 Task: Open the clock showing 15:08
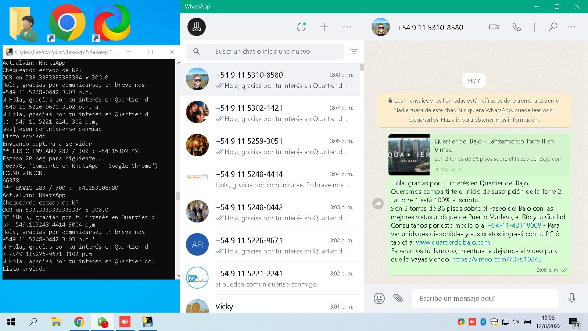tap(548, 322)
